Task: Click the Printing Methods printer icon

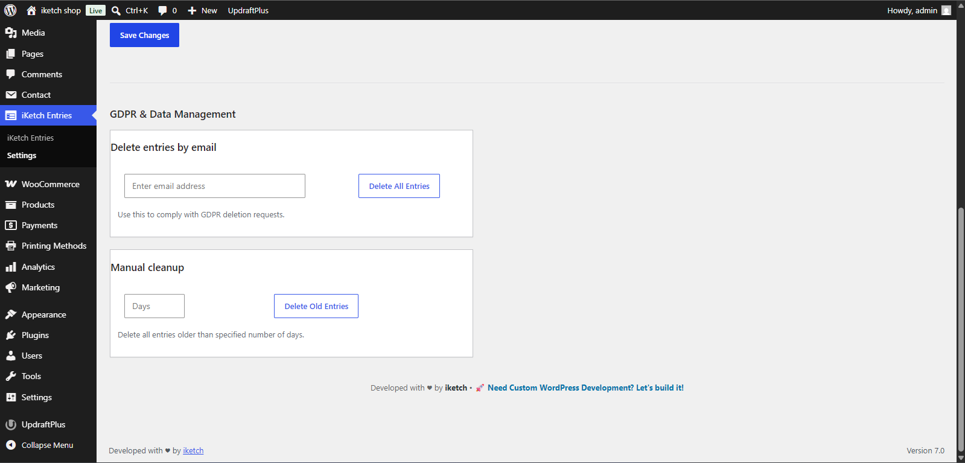Action: click(11, 246)
